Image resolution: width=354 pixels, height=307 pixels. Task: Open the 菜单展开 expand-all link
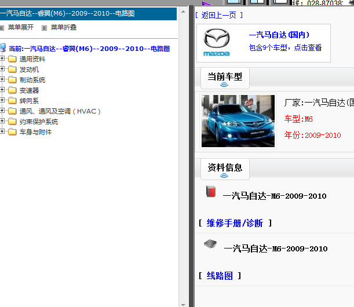tap(21, 28)
